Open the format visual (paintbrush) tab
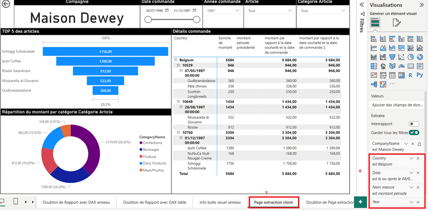The height and width of the screenshot is (210, 428). (396, 23)
